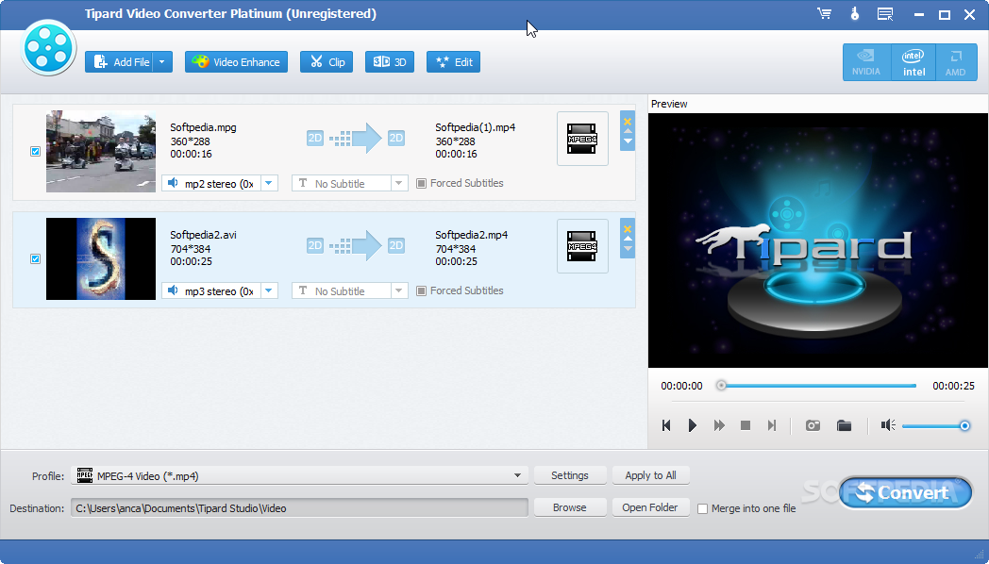Expand the Add File dropdown arrow

(162, 61)
